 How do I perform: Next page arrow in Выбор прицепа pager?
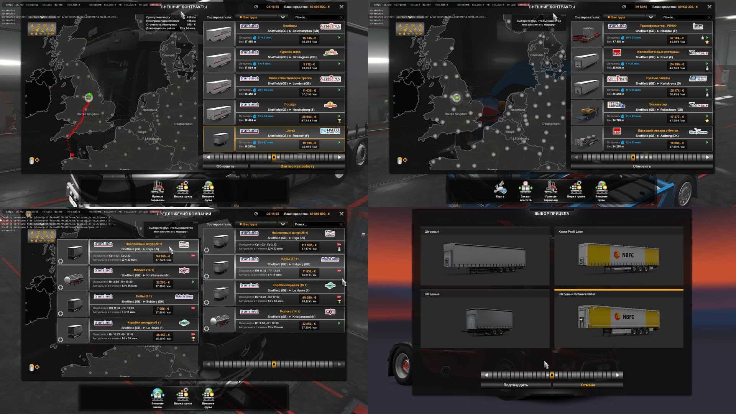pos(617,375)
